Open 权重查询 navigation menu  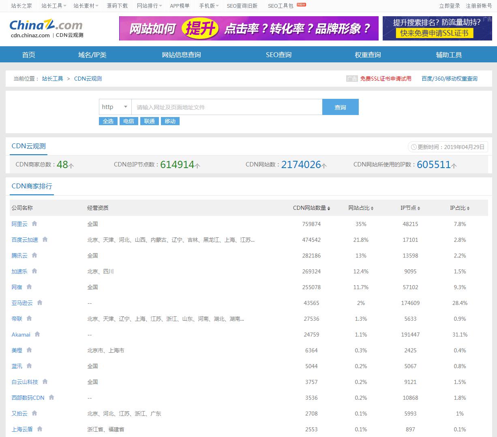click(368, 55)
